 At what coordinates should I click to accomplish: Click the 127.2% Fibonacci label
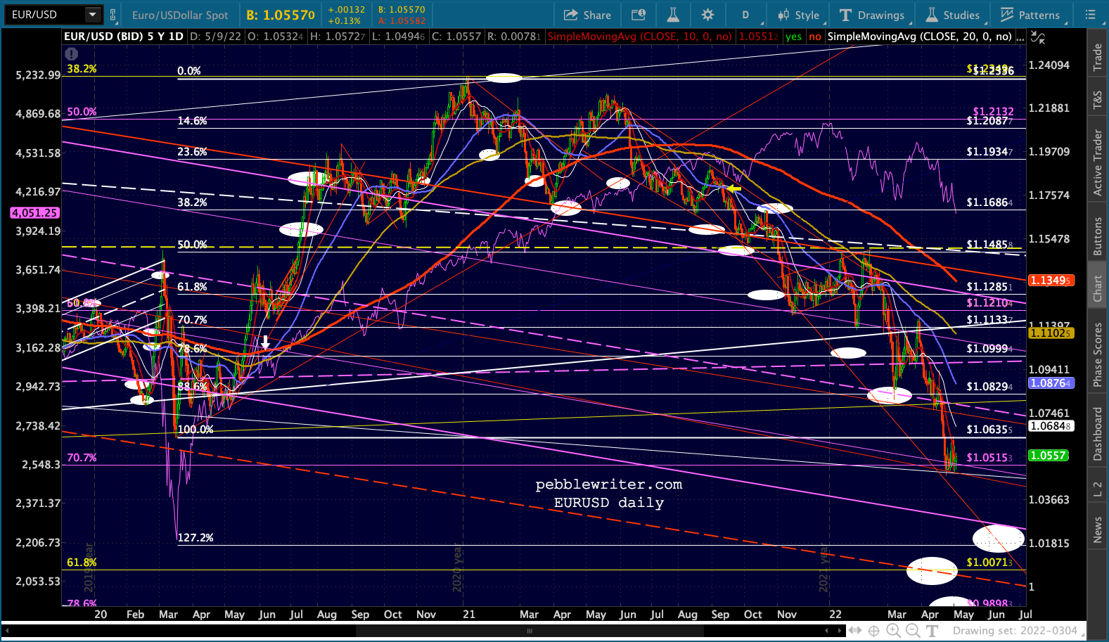pyautogui.click(x=195, y=538)
